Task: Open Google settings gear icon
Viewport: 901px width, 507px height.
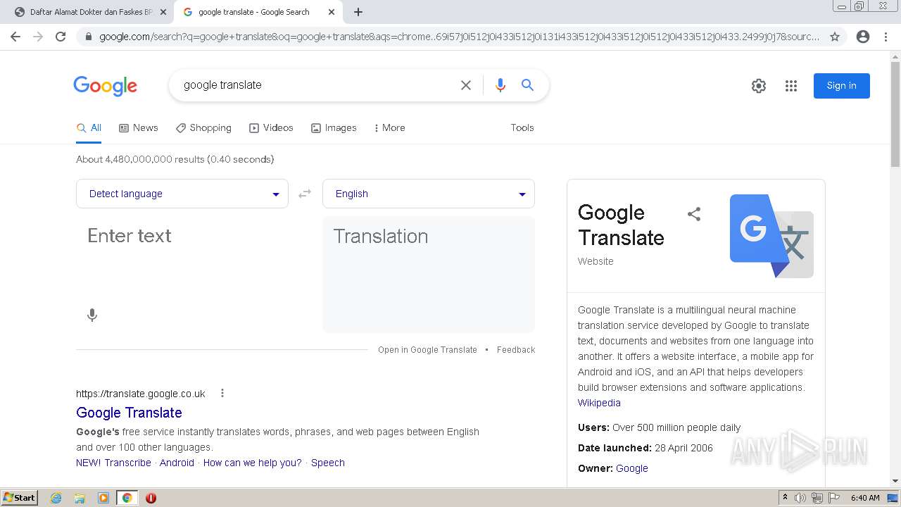Action: (759, 86)
